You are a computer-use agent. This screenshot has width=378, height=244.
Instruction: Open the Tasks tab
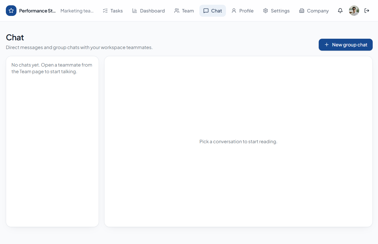(x=113, y=11)
